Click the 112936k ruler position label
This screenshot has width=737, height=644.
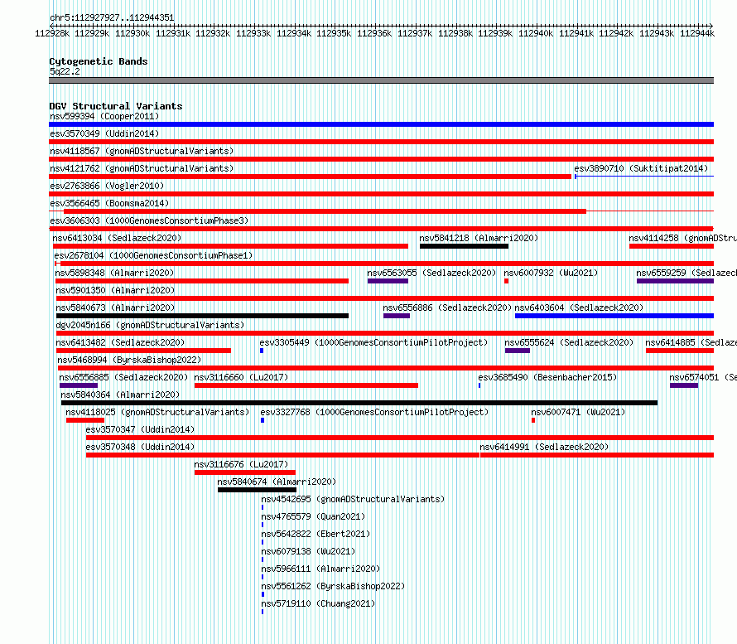374,33
